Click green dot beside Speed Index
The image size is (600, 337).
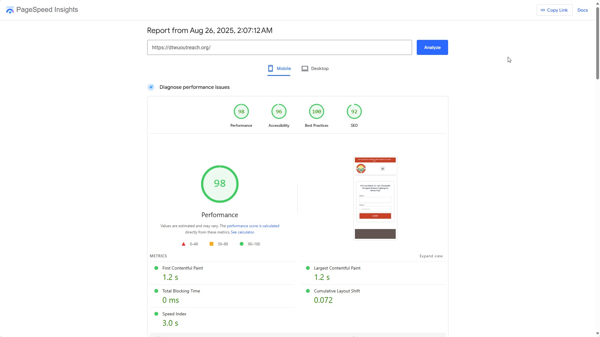[x=156, y=314]
